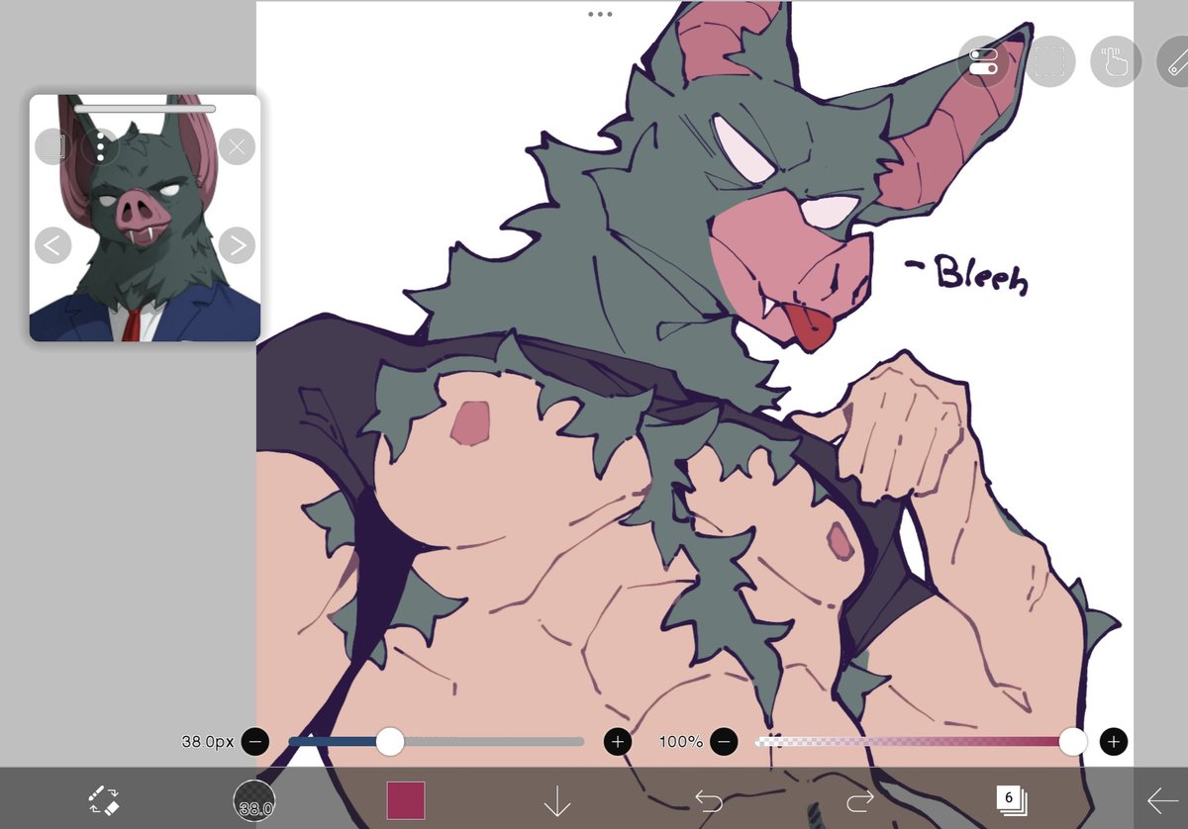Image resolution: width=1188 pixels, height=829 pixels.
Task: Switch between brush and eraser tool
Action: [103, 800]
